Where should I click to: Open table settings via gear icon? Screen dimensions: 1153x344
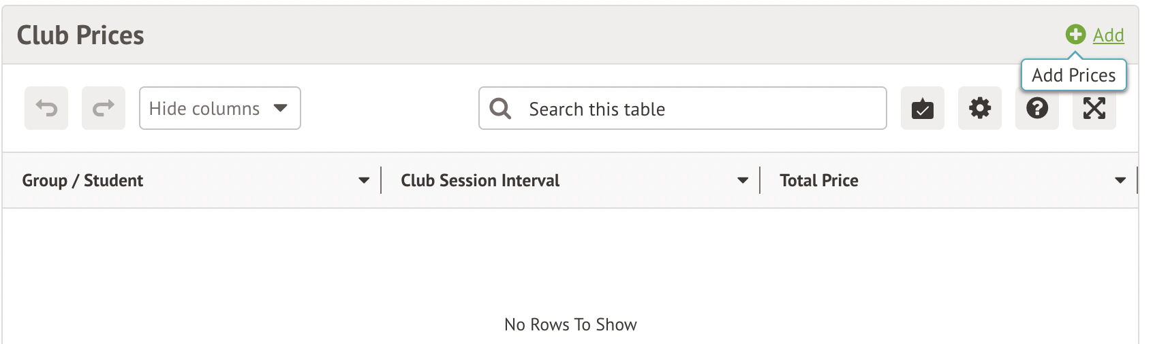[979, 108]
